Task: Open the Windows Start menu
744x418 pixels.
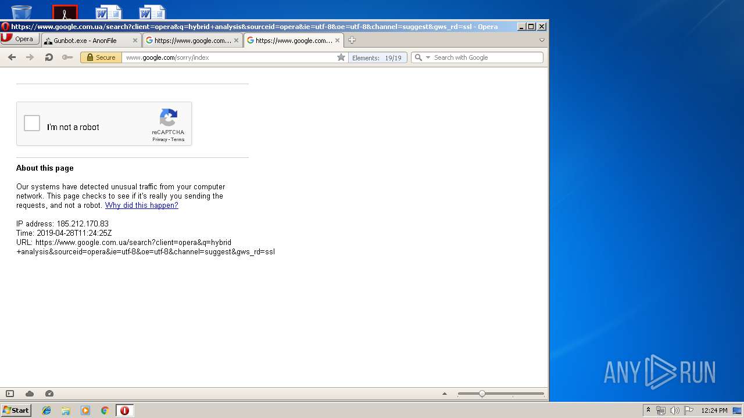Action: coord(16,410)
